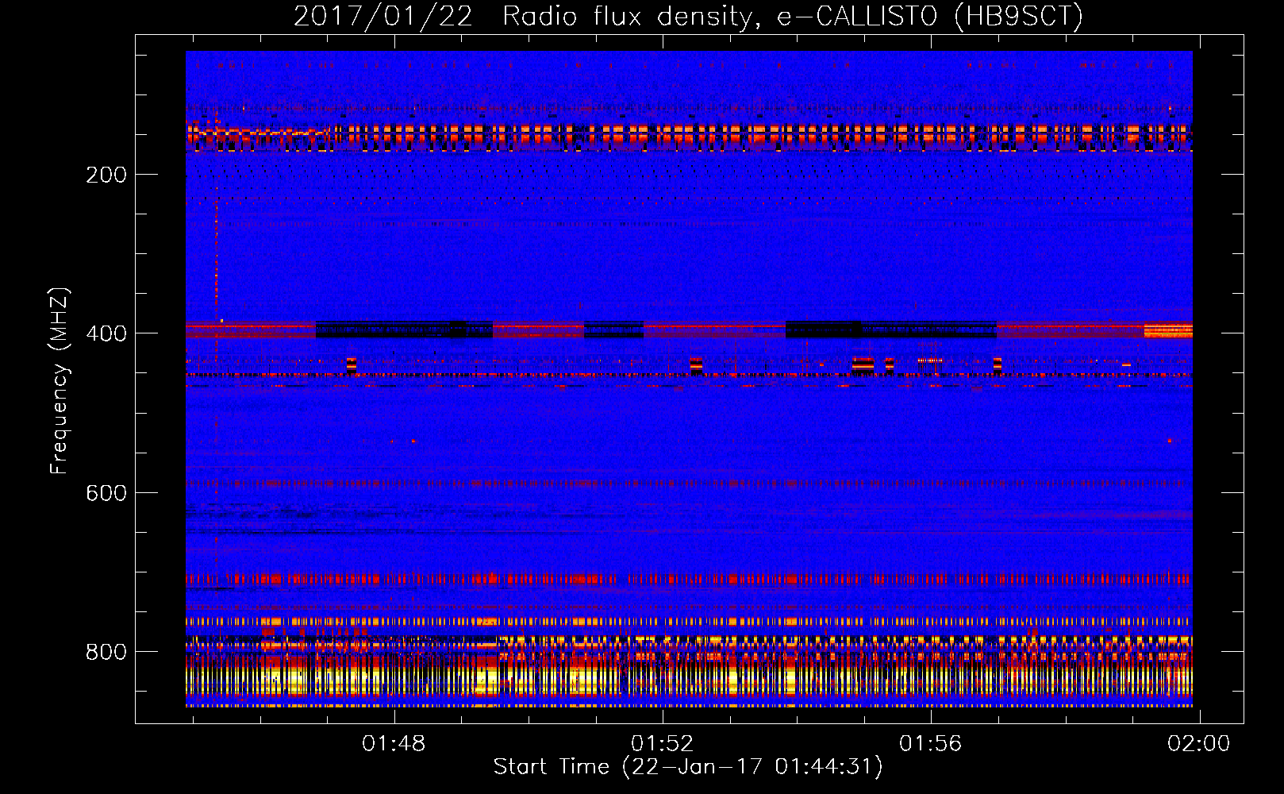Screen dimensions: 1284x794
Task: Click the 01:48 time tick label
Action: (x=394, y=744)
